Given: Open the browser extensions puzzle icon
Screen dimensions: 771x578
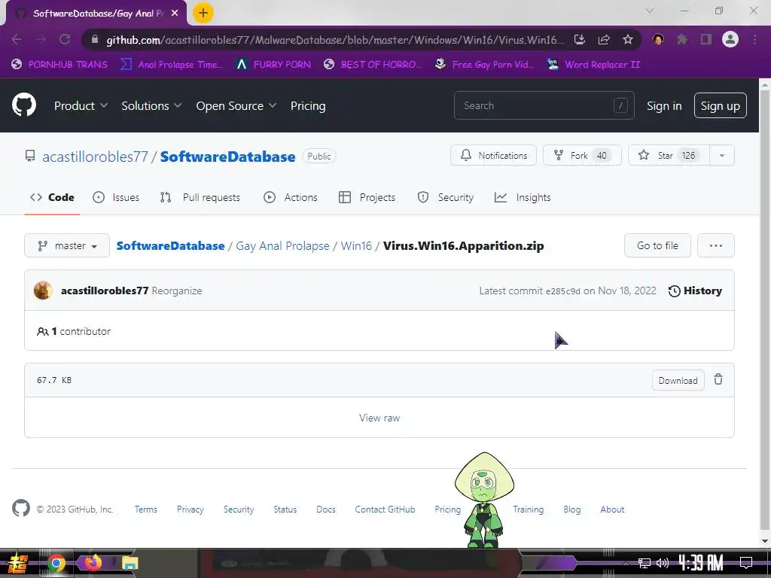Looking at the screenshot, I should pyautogui.click(x=682, y=39).
